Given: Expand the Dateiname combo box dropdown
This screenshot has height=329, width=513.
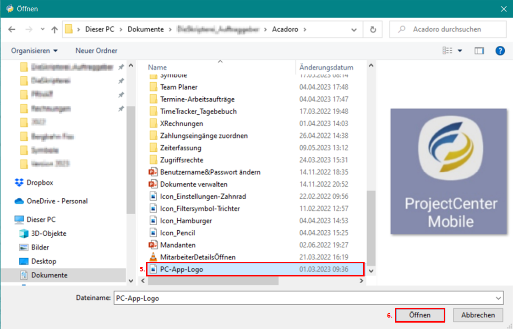Looking at the screenshot, I should [x=499, y=298].
